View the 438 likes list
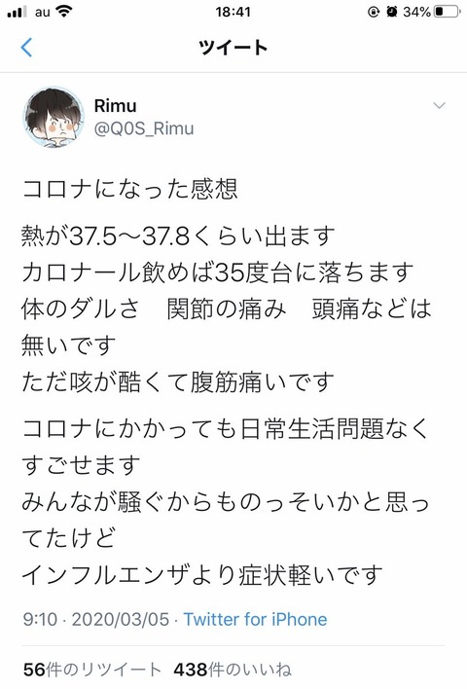The width and height of the screenshot is (467, 689). (x=233, y=670)
